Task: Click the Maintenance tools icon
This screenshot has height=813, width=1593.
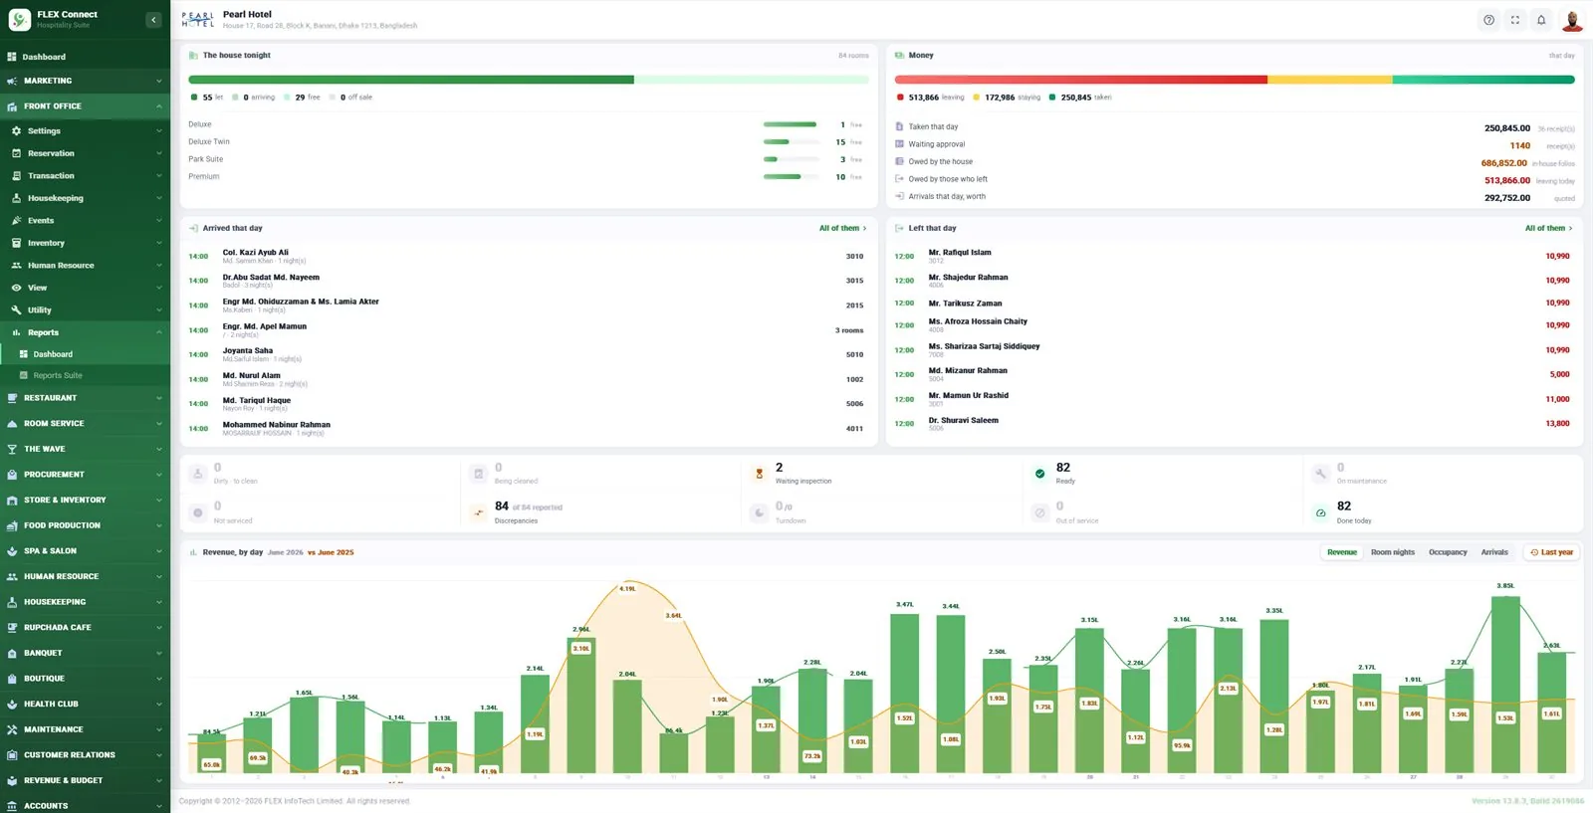Action: [x=12, y=729]
